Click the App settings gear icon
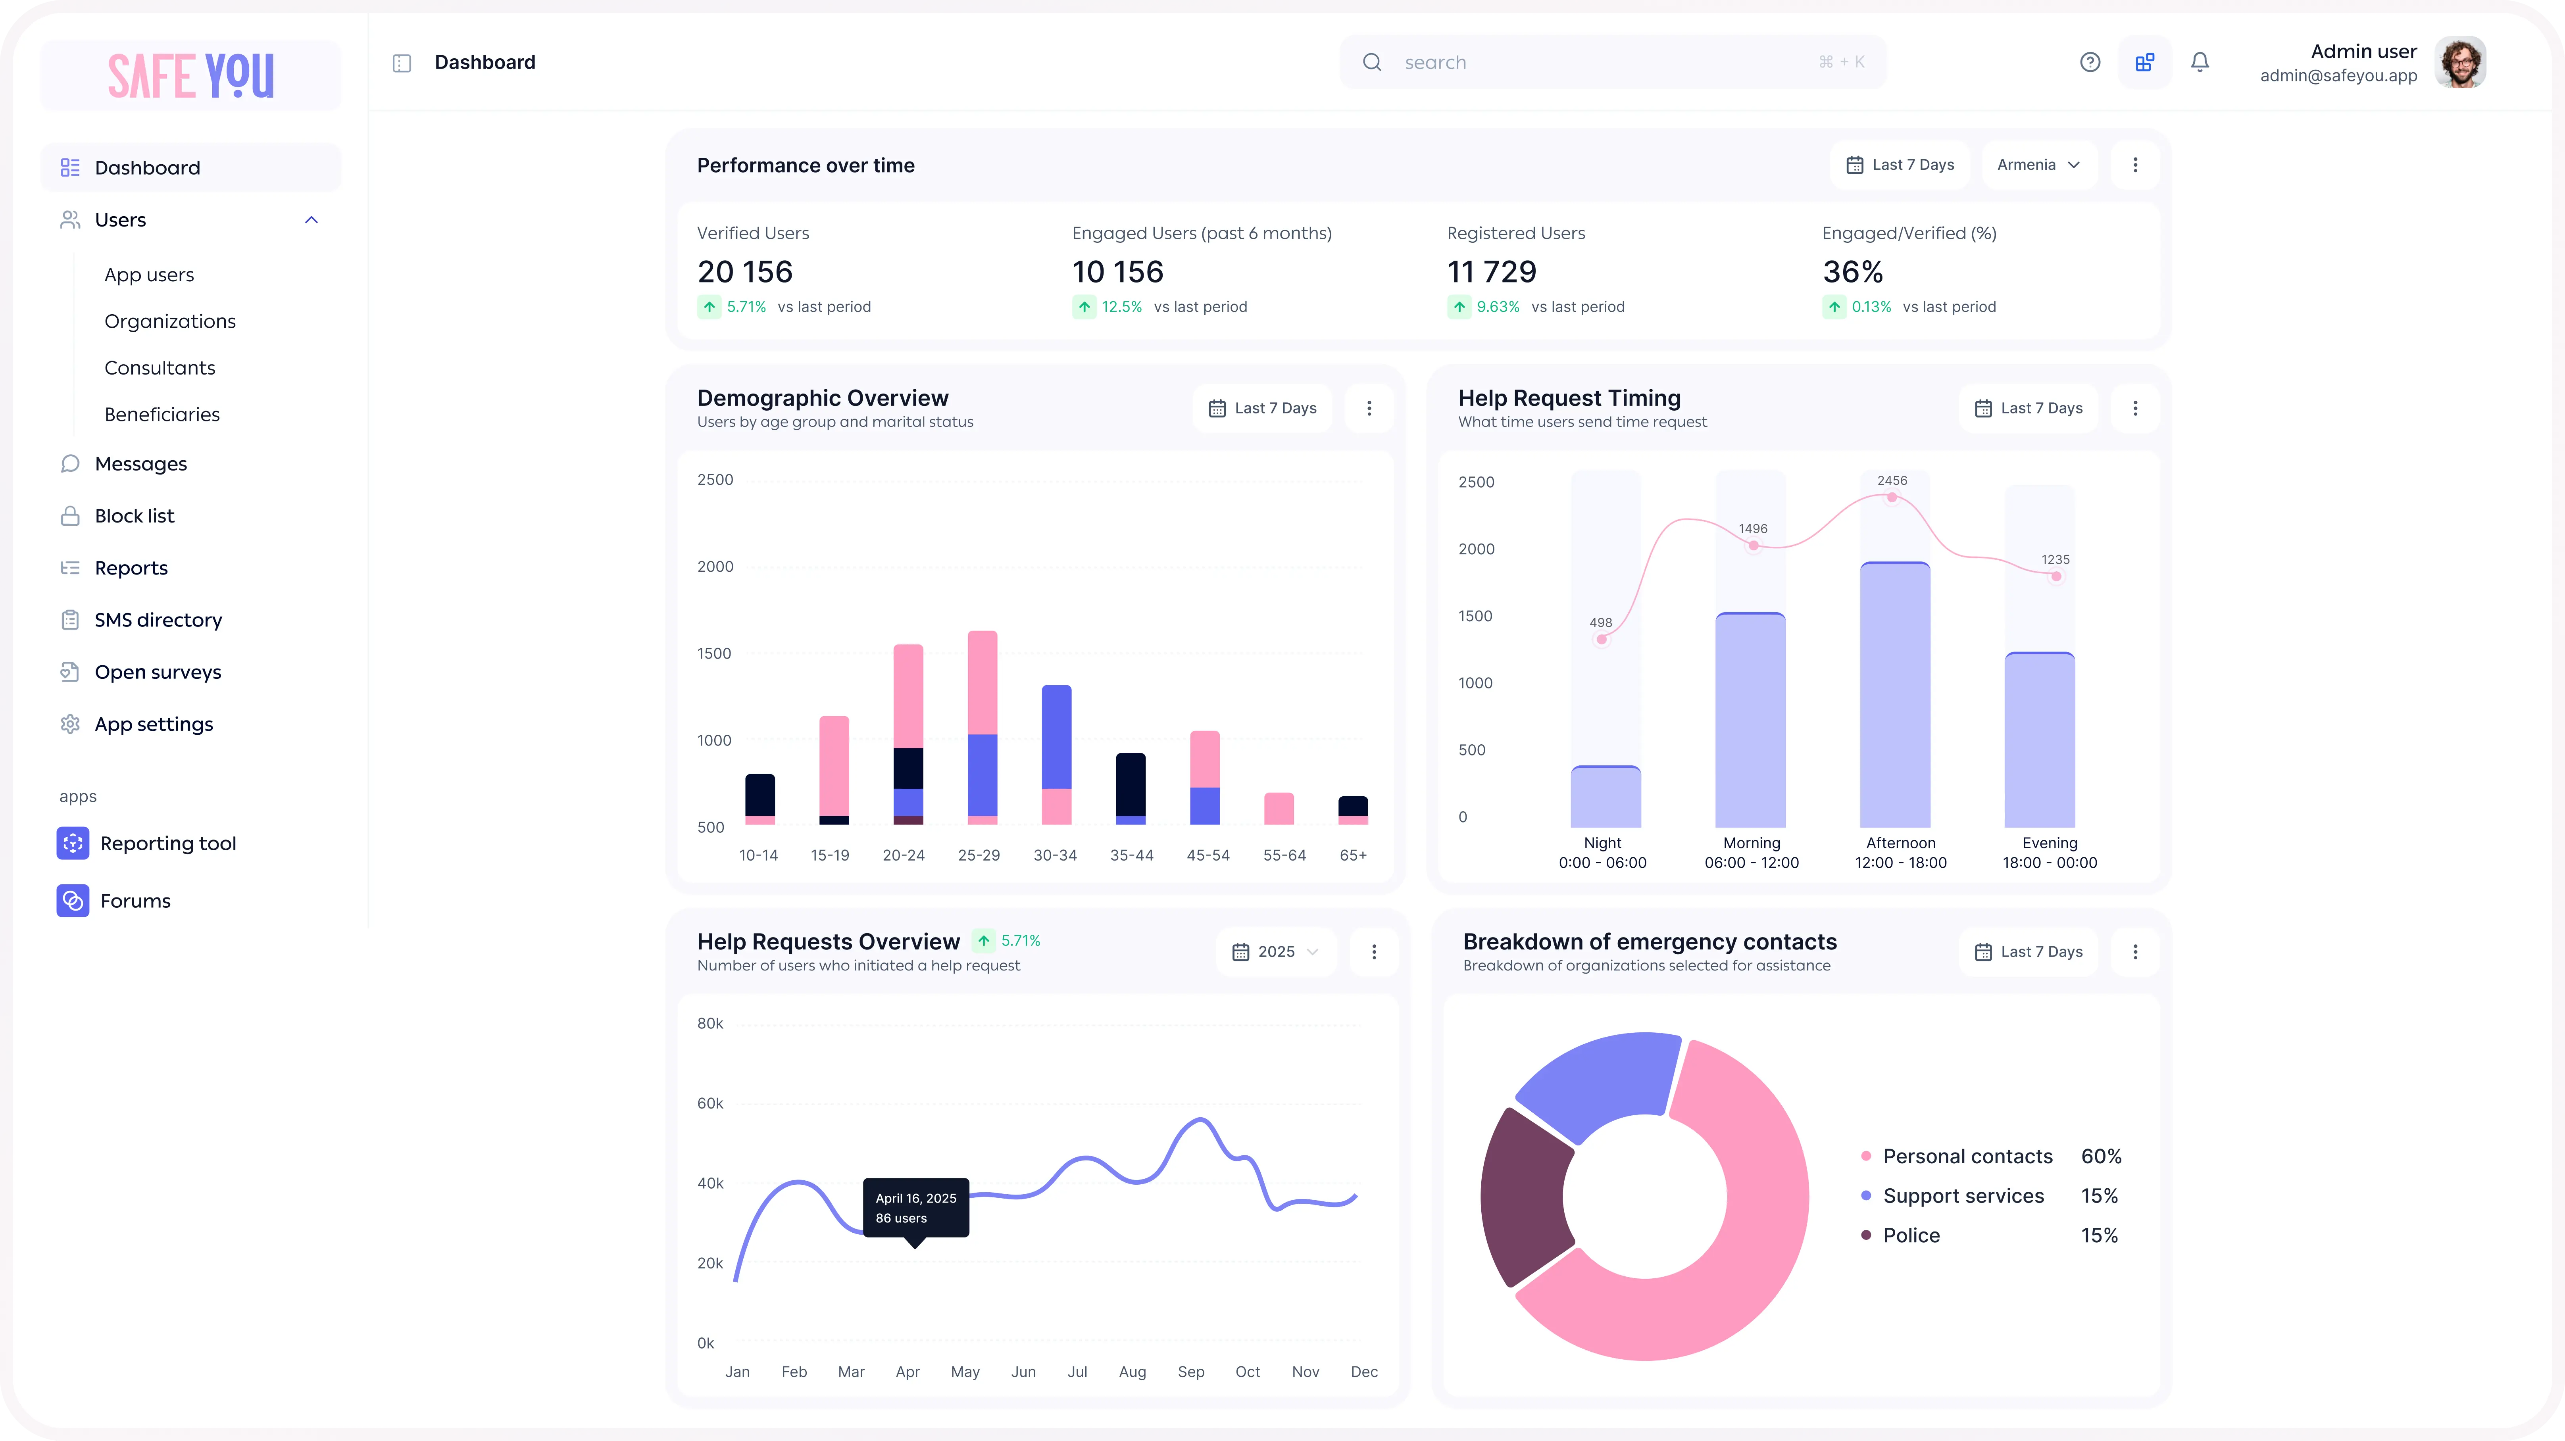Image resolution: width=2565 pixels, height=1441 pixels. click(x=70, y=724)
